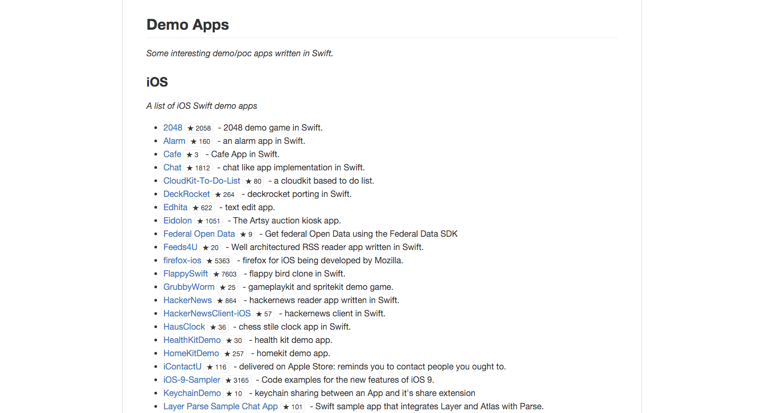Click the star badge showing 10
Image resolution: width=764 pixels, height=413 pixels.
click(234, 393)
